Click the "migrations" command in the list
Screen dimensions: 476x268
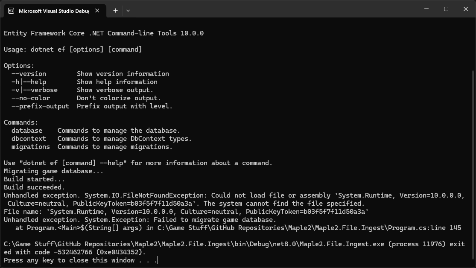31,147
